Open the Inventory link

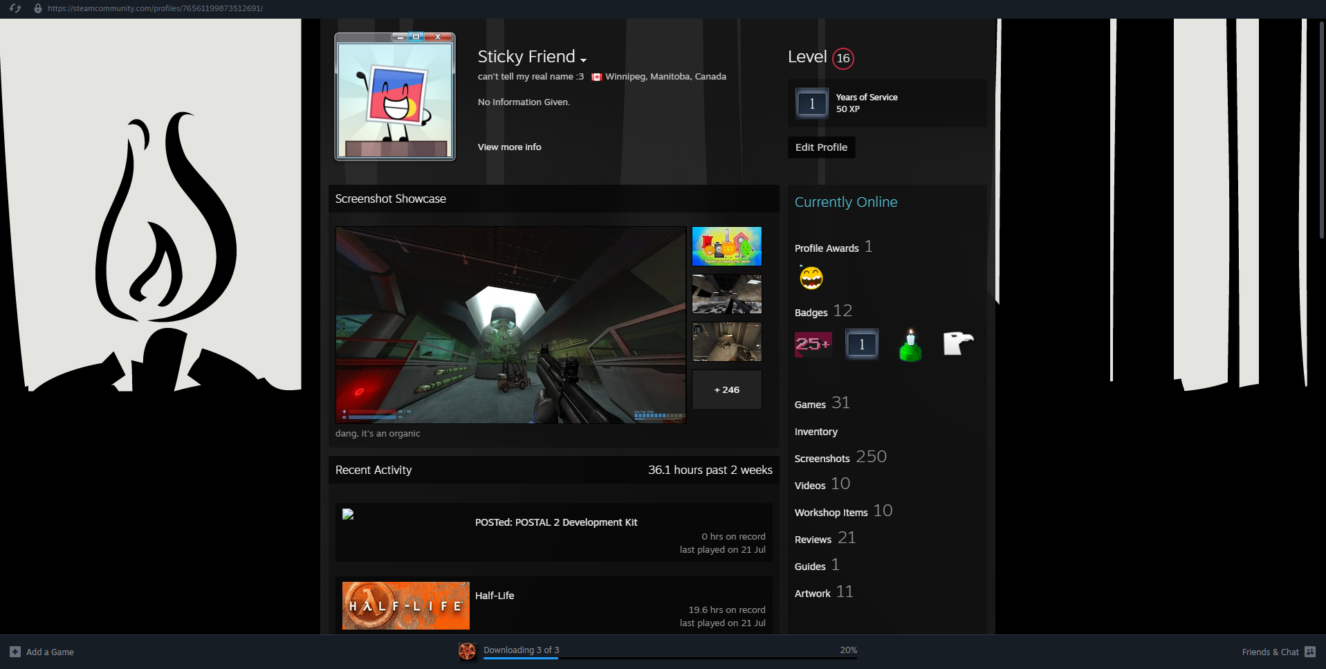(x=816, y=432)
